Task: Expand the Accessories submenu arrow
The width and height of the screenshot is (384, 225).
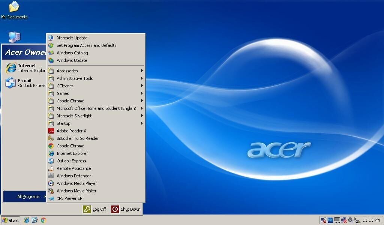Action: click(x=142, y=71)
